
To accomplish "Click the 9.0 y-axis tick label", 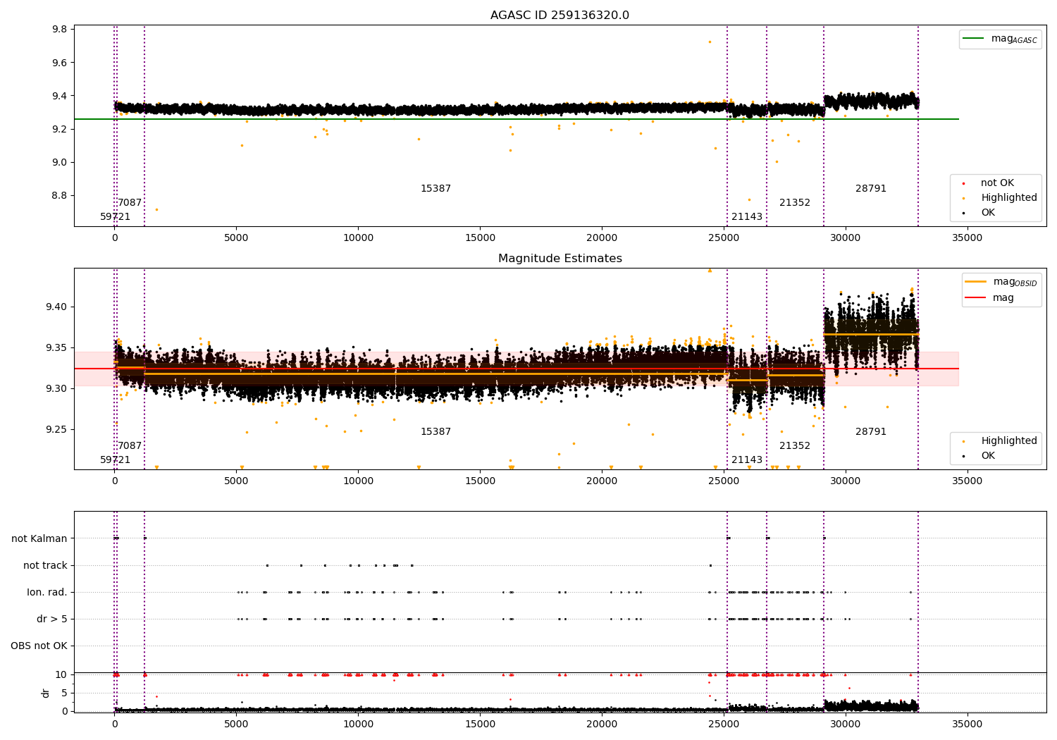I will [60, 162].
